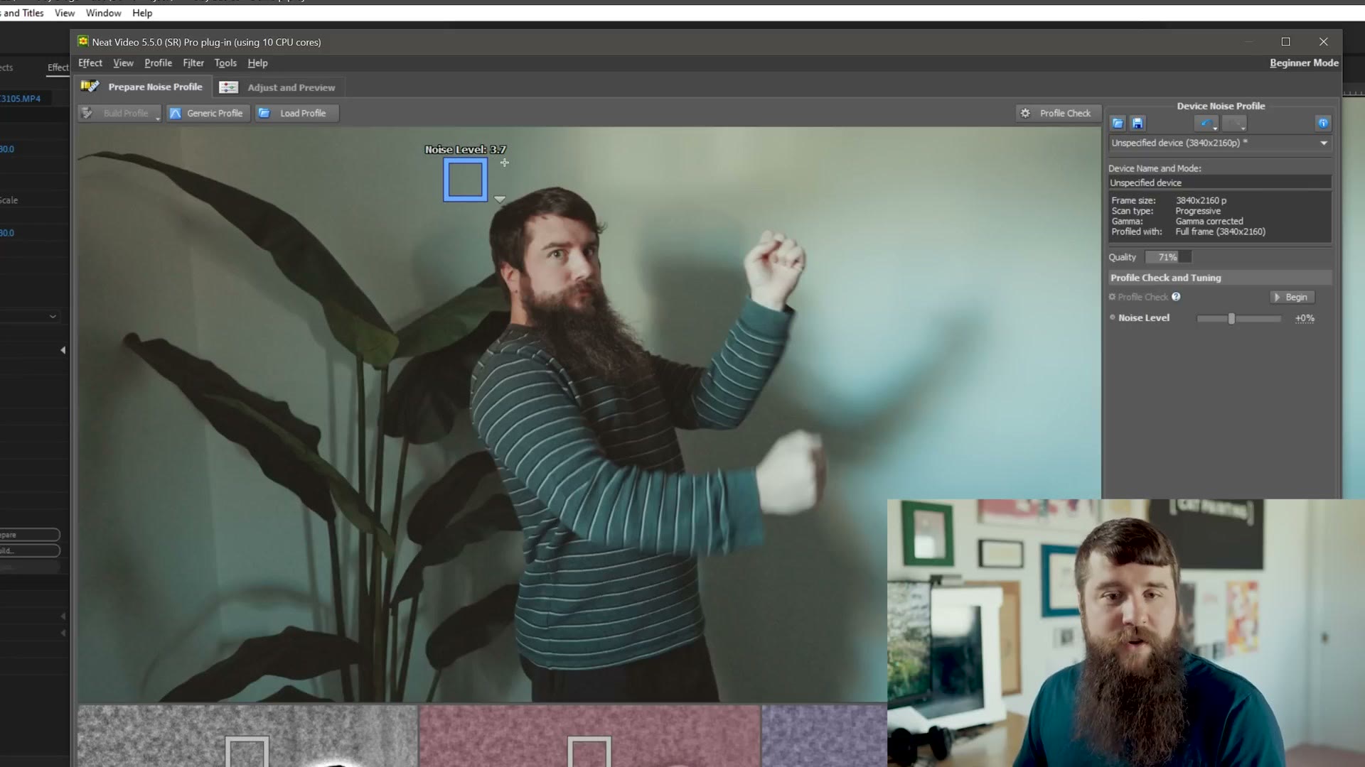
Task: Open the Window menu in Premiere
Action: (103, 13)
